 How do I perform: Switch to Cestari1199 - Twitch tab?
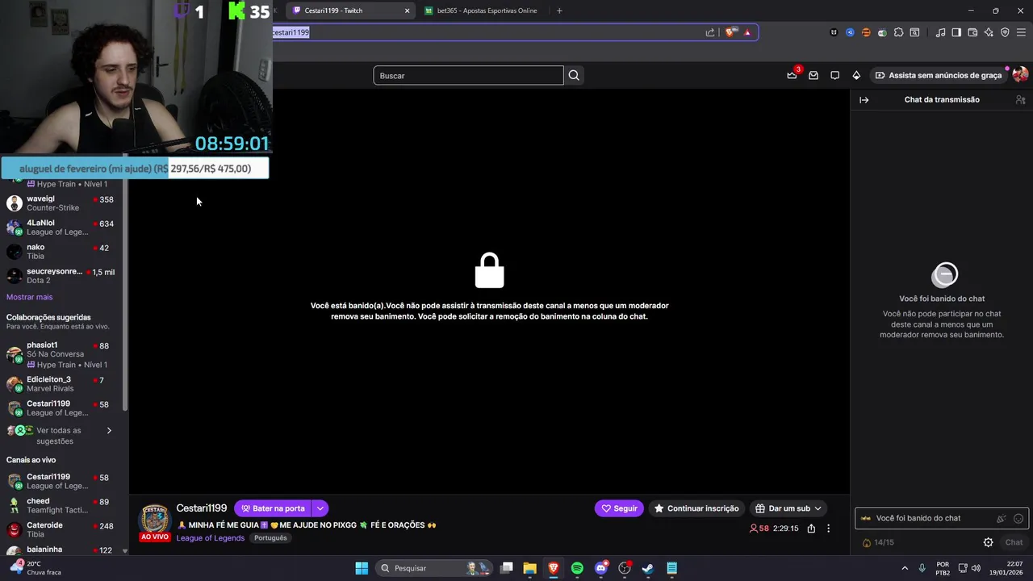(x=349, y=10)
